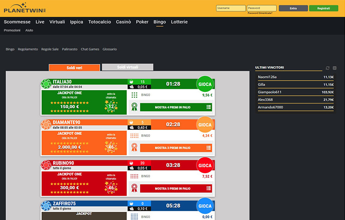Image resolution: width=345 pixels, height=220 pixels.
Task: Click the ITALIA30 bingo card grid icon
Action: pos(134,95)
